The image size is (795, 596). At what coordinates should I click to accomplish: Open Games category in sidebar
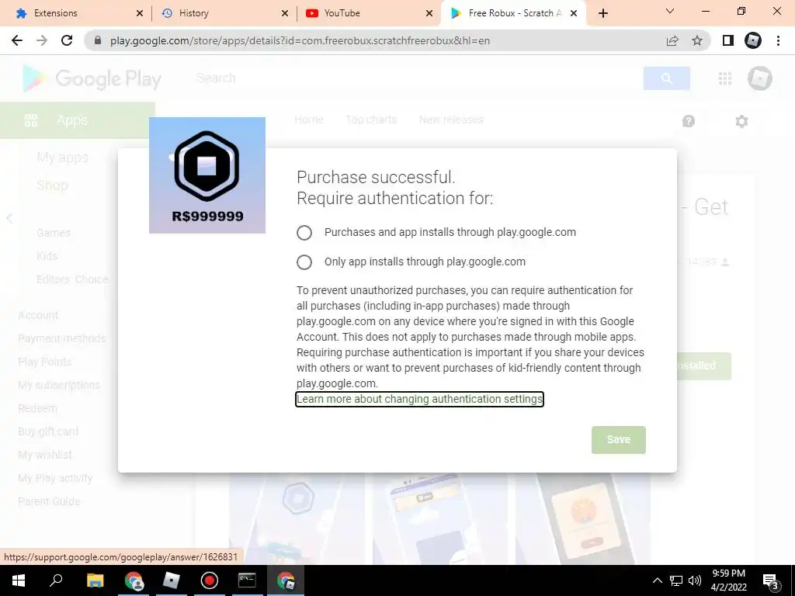click(x=54, y=233)
